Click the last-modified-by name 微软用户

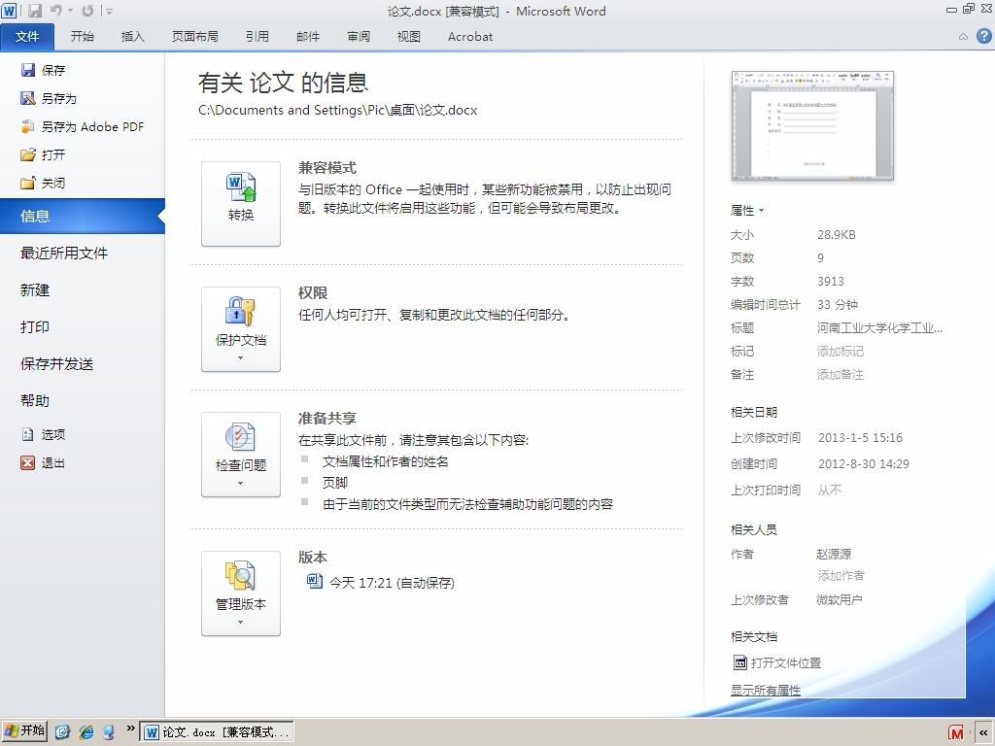(x=839, y=600)
